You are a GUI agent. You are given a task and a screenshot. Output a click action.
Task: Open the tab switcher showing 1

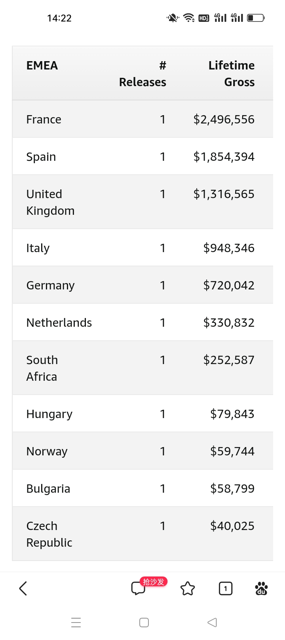(226, 588)
